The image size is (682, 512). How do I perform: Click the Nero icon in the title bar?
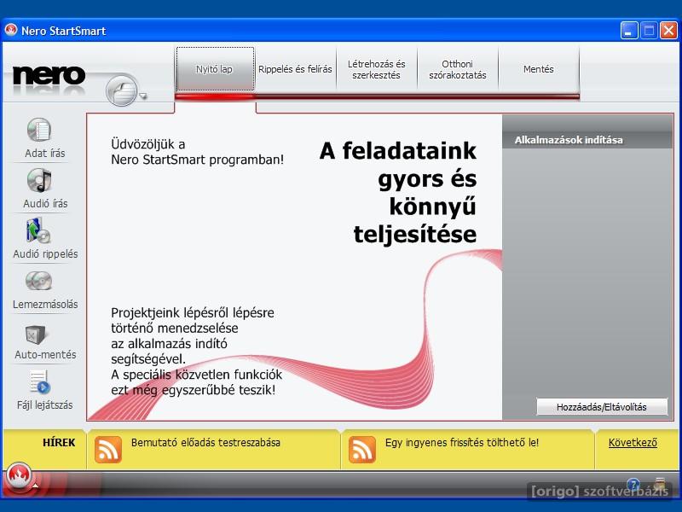tap(10, 30)
